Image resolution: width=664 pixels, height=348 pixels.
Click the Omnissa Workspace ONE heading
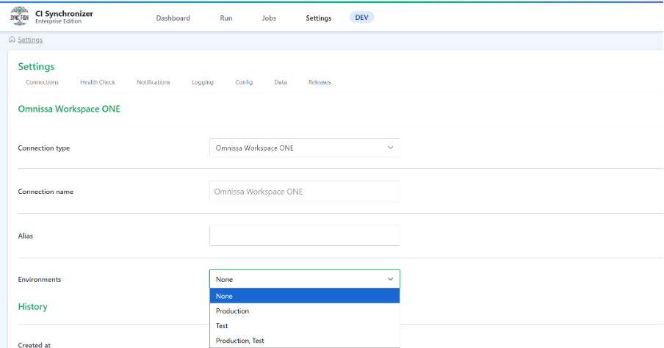(x=69, y=109)
